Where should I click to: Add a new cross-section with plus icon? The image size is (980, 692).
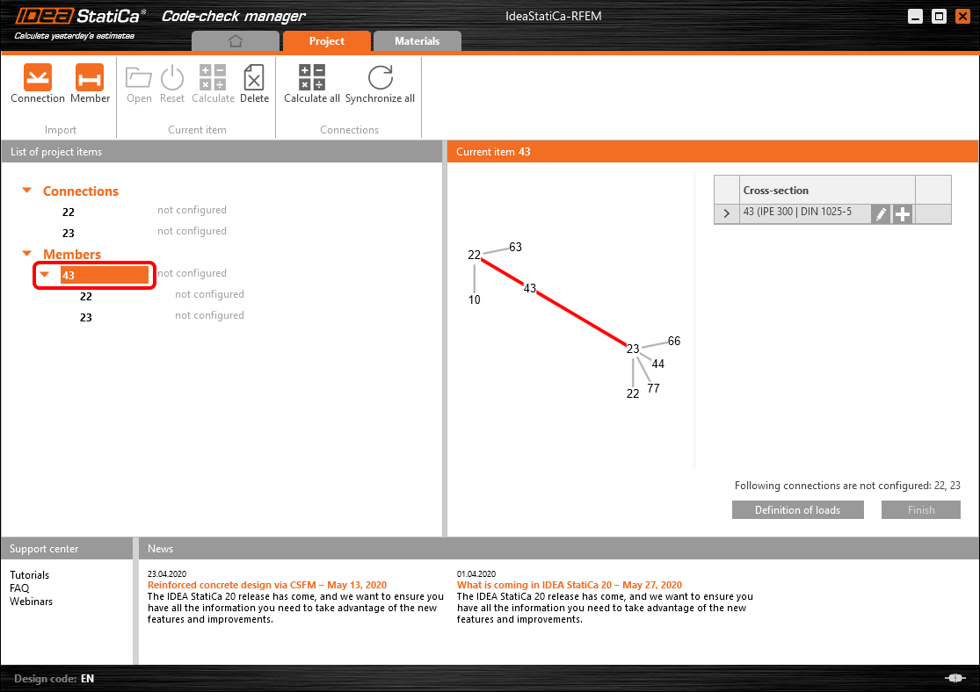point(902,213)
